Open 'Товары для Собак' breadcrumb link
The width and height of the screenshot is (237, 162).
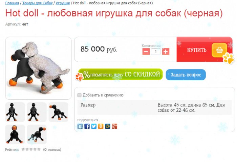(38, 3)
